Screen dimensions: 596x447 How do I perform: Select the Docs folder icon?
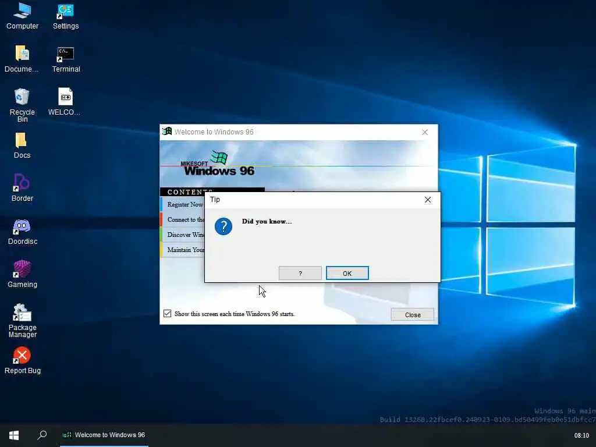[x=22, y=145]
